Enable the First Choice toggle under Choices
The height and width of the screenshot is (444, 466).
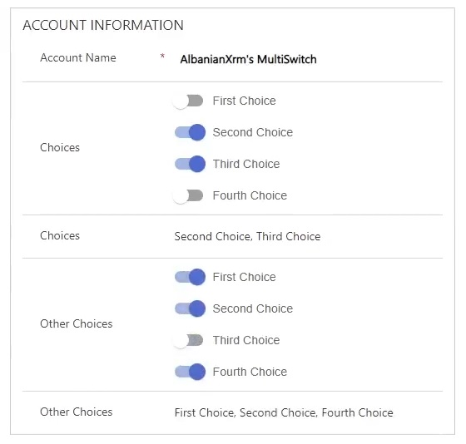point(188,101)
